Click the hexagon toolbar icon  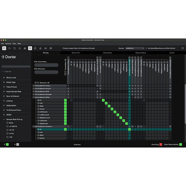[x=45, y=48]
